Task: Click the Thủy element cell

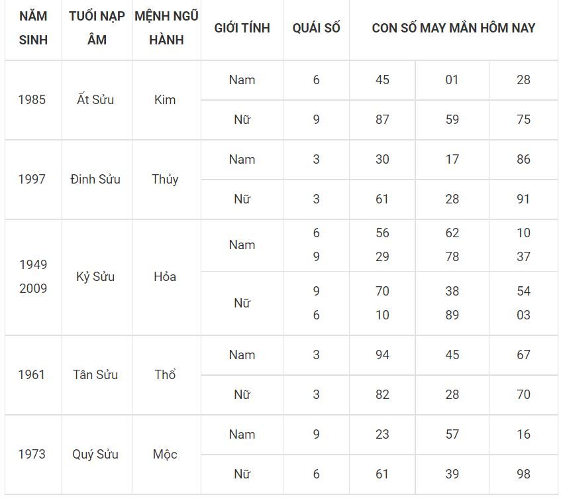Action: [x=165, y=180]
